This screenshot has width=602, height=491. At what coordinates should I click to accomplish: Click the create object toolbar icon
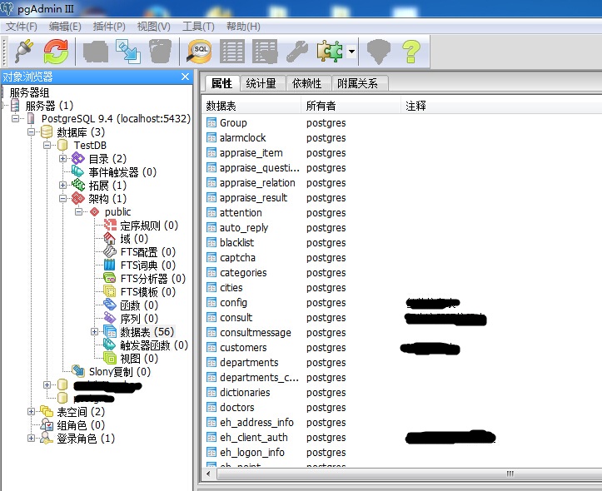point(128,52)
